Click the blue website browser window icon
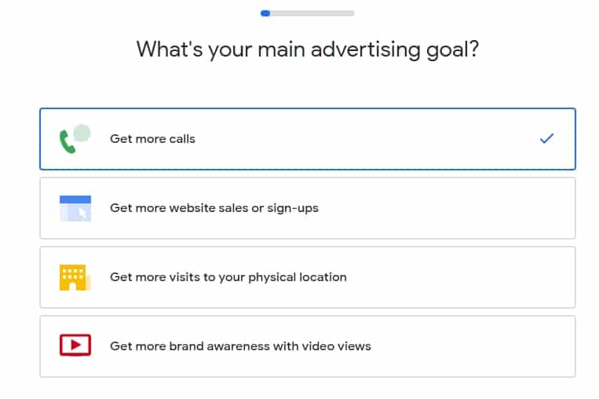This screenshot has width=599, height=399. pos(75,208)
